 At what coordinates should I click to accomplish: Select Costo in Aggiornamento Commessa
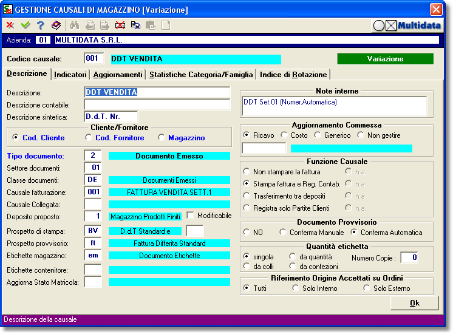(x=284, y=135)
